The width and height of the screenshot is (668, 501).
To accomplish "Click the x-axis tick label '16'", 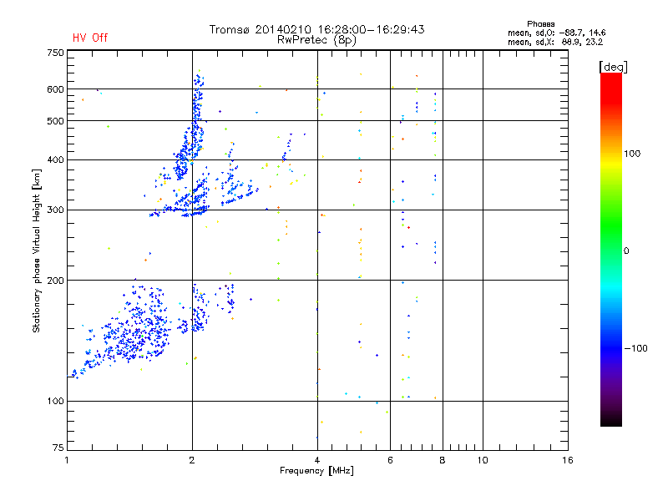I will pos(568,460).
